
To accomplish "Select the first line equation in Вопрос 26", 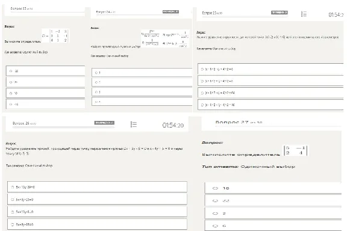I will click(x=97, y=187).
